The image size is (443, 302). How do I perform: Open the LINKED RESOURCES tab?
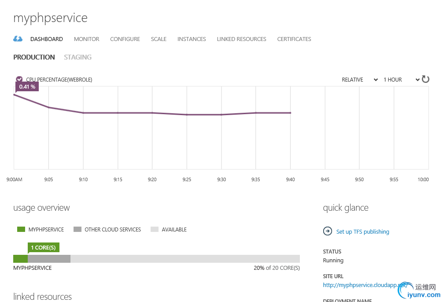pos(242,39)
